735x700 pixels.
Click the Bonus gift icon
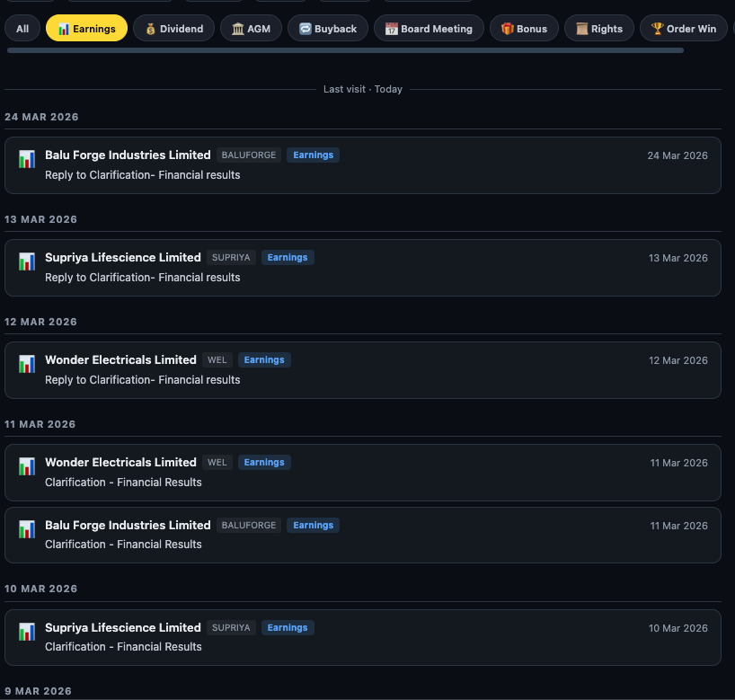tap(504, 28)
